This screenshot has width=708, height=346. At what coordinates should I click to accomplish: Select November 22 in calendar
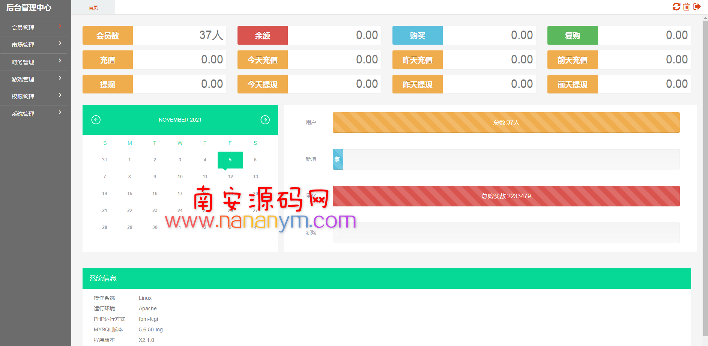click(x=130, y=211)
